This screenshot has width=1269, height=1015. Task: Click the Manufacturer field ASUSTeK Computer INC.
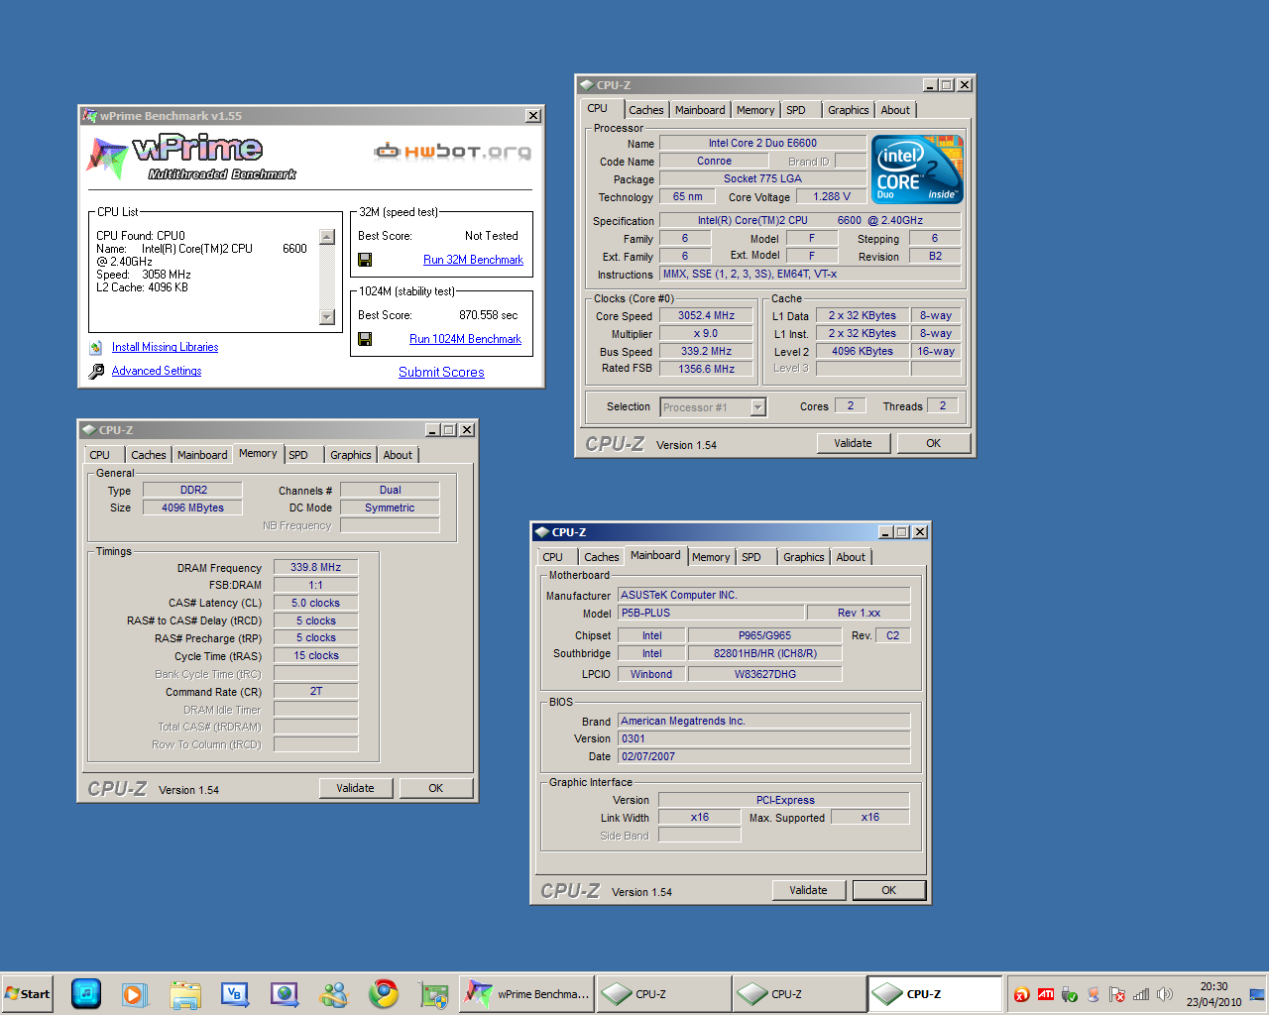[763, 595]
